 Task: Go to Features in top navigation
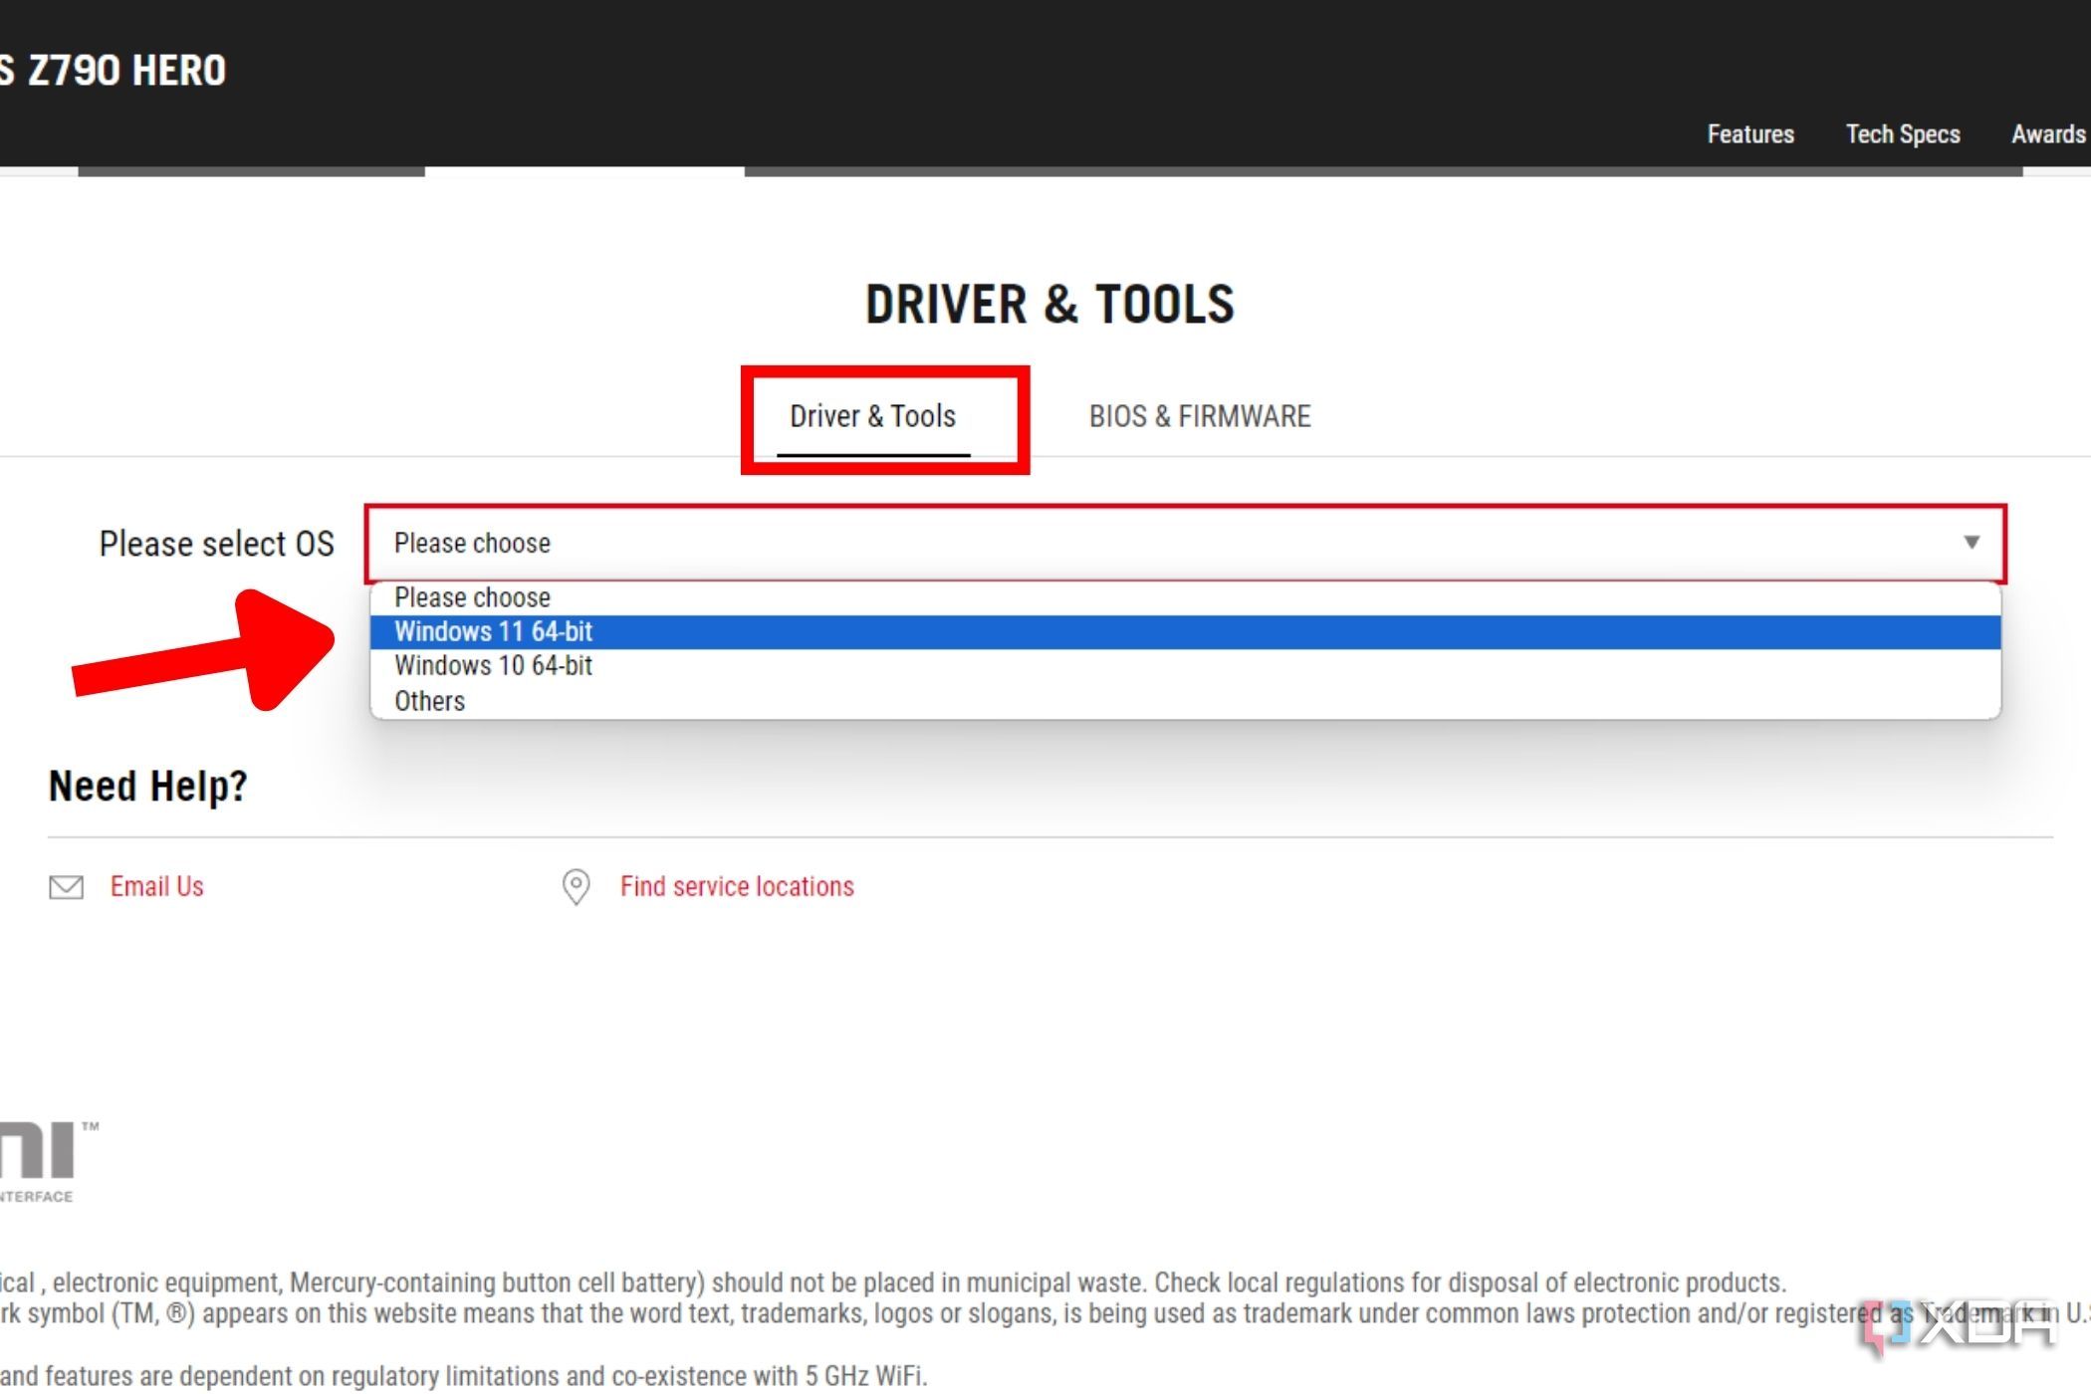1749,134
